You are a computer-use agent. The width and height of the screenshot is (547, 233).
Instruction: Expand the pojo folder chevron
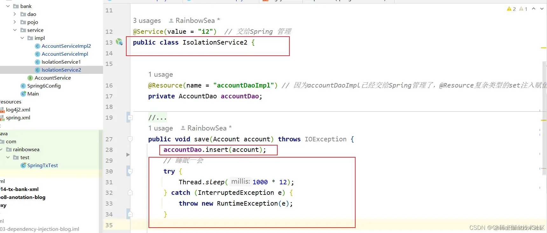pos(15,22)
